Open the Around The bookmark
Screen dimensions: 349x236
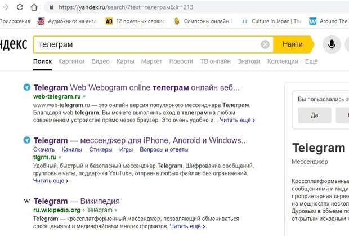(x=333, y=21)
